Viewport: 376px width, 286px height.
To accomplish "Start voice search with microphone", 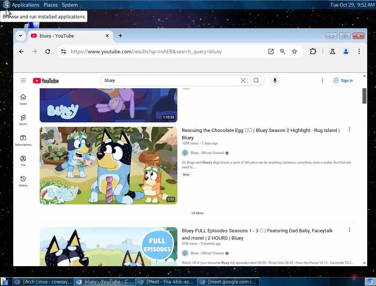I will click(x=275, y=81).
